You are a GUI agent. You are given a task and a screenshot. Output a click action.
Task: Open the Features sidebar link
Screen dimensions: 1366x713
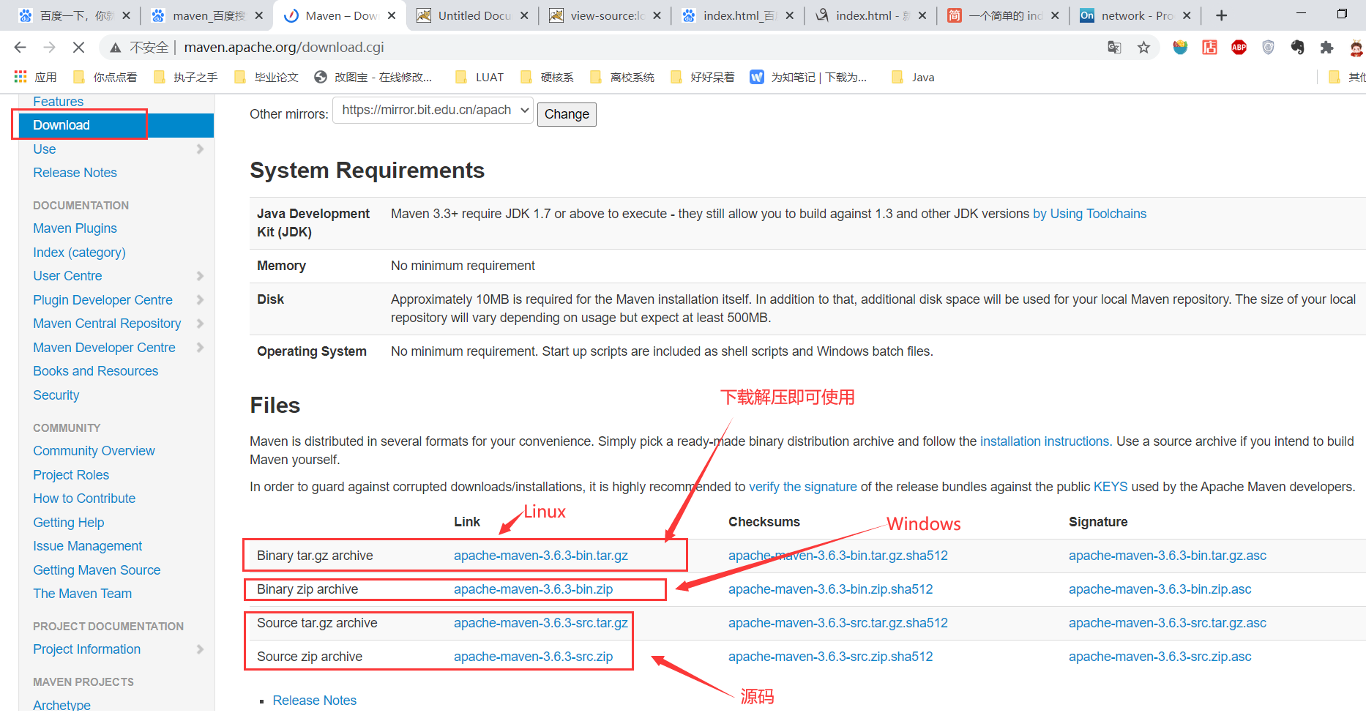58,102
